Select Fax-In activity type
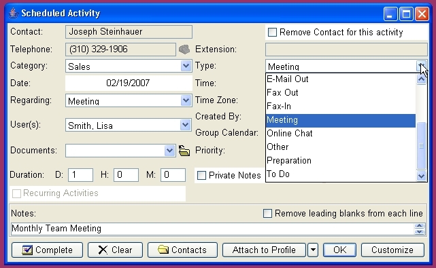Image resolution: width=436 pixels, height=268 pixels. pyautogui.click(x=341, y=107)
